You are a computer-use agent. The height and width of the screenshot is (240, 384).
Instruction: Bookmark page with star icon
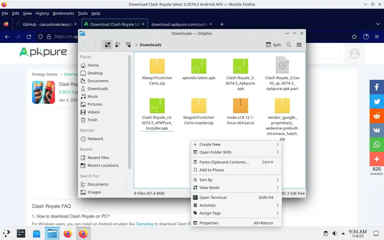pos(354,37)
